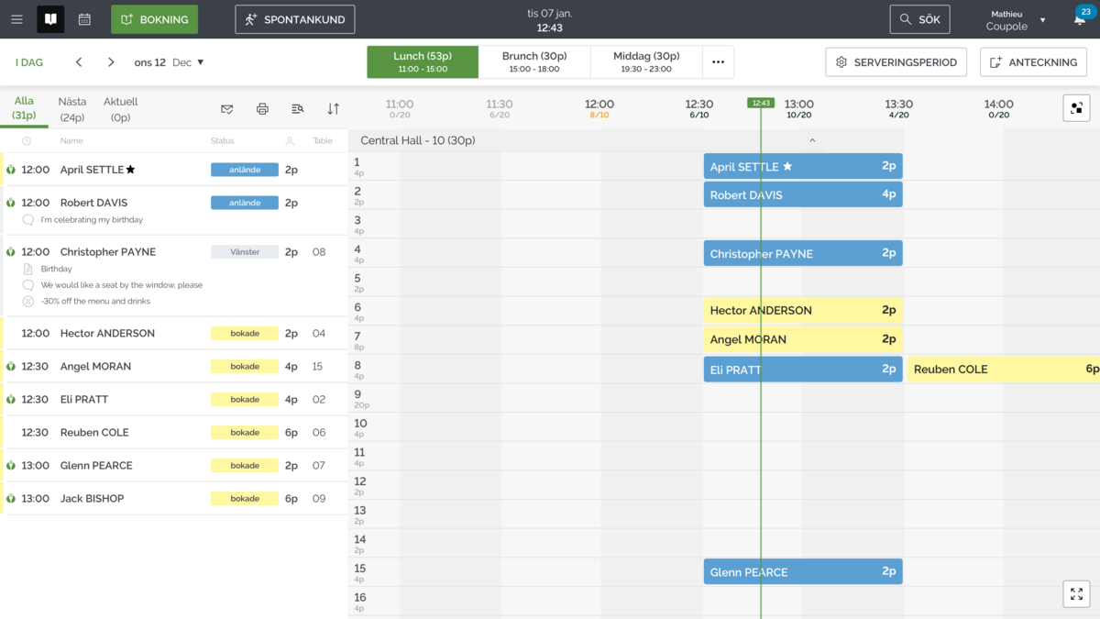Select the Nästa (24p) tab
Screen dimensions: 1100x619
pyautogui.click(x=72, y=108)
